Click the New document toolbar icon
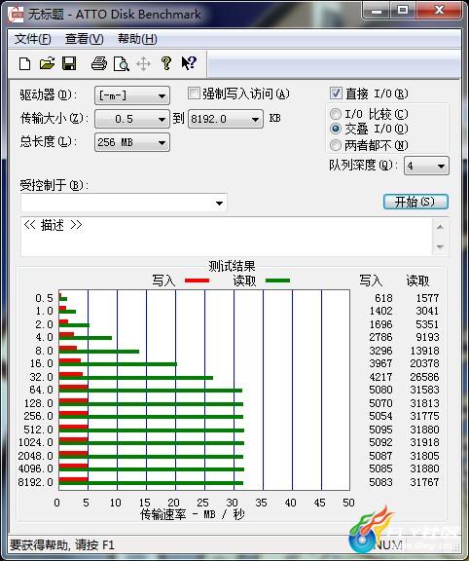This screenshot has width=469, height=561. [24, 64]
